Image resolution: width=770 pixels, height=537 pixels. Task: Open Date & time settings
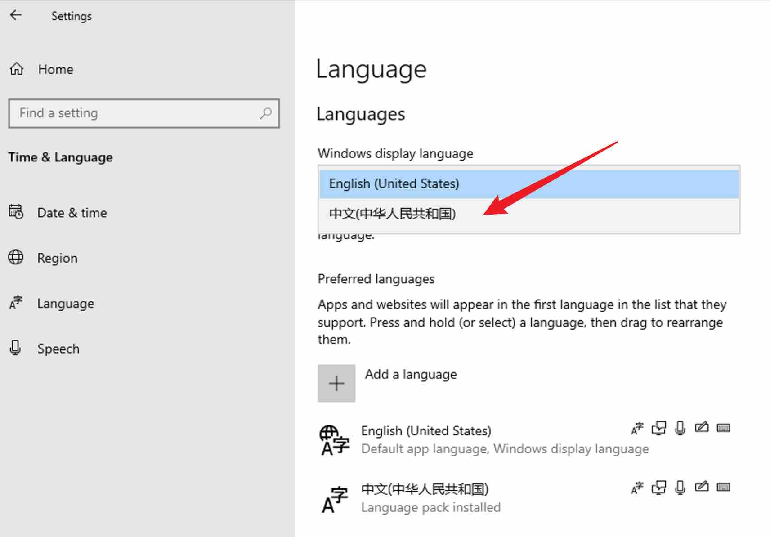point(72,213)
